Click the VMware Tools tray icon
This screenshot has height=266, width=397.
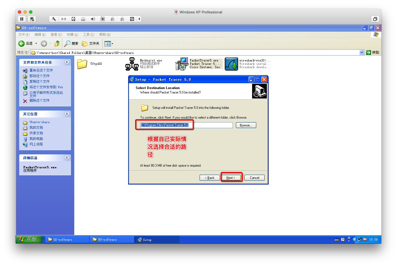click(x=365, y=239)
